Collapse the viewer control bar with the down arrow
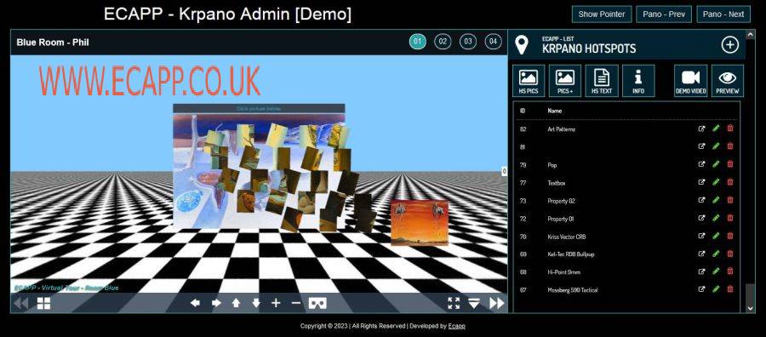 pyautogui.click(x=474, y=303)
